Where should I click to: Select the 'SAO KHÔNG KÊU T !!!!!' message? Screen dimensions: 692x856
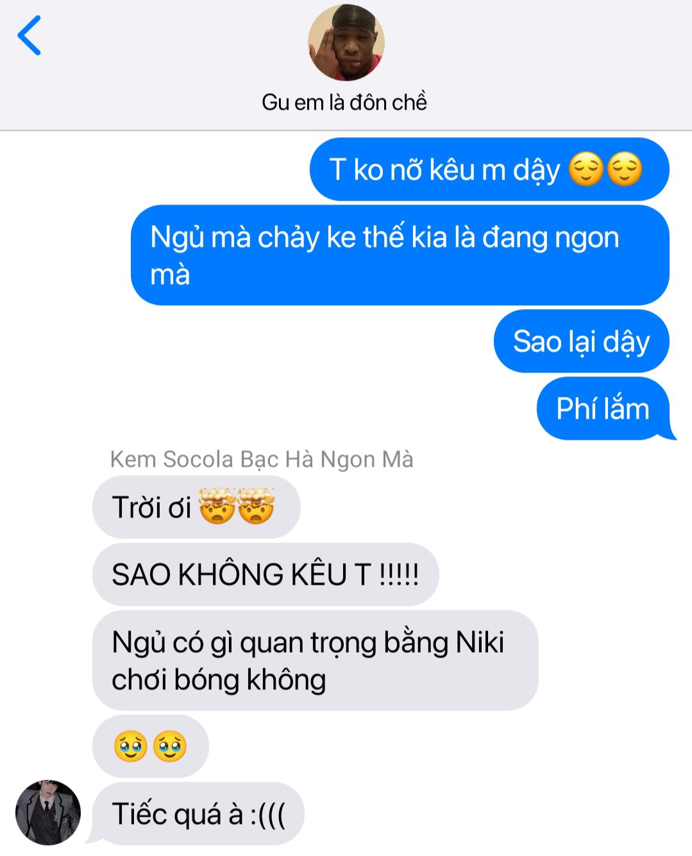point(266,575)
